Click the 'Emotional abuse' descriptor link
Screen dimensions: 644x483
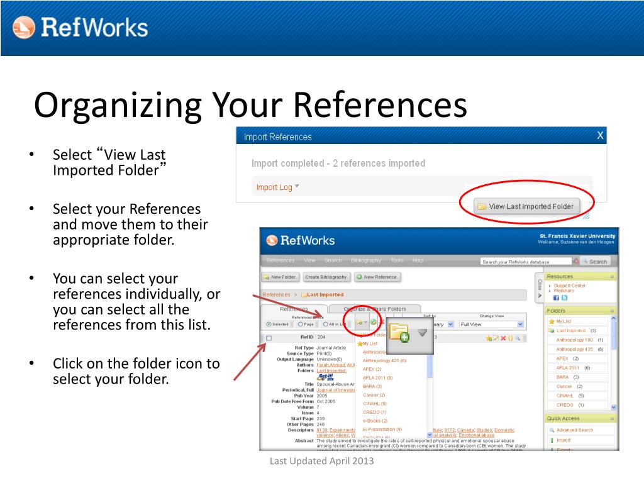(477, 435)
